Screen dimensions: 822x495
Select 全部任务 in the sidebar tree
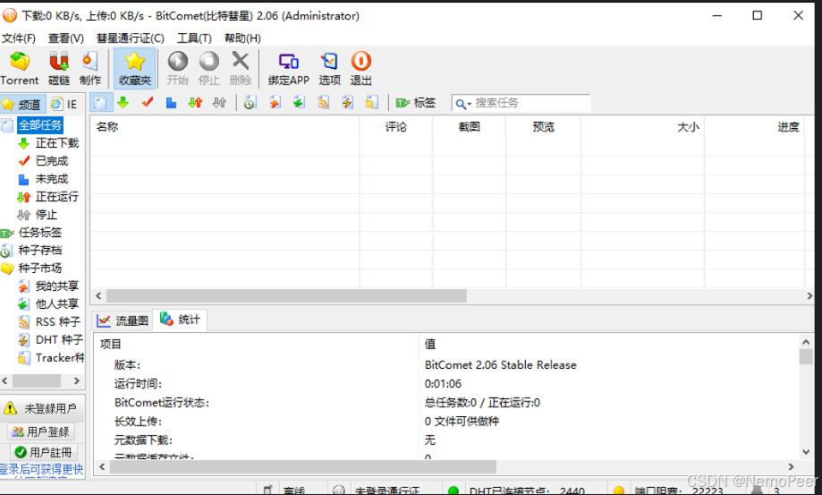tap(40, 124)
